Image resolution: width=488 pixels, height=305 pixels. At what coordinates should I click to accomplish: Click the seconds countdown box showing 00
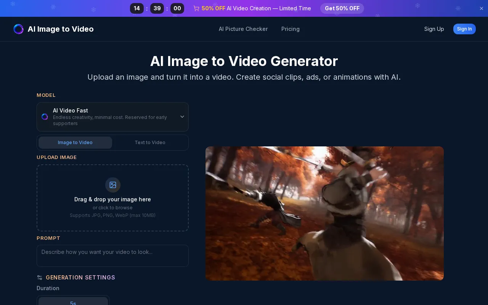(x=177, y=8)
